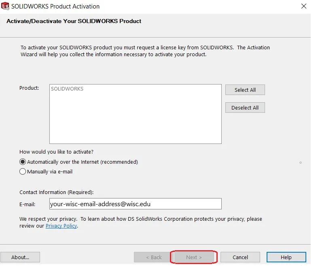Open the Privacy Policy link
The height and width of the screenshot is (266, 318).
coord(61,226)
